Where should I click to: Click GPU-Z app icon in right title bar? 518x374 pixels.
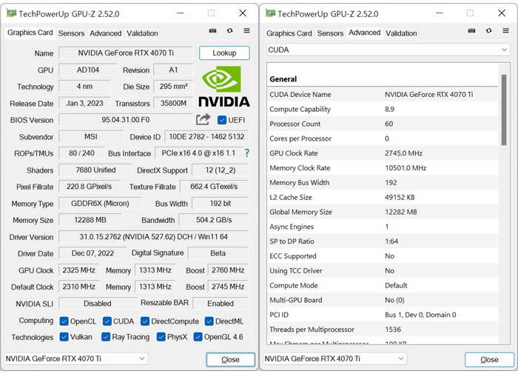[270, 13]
